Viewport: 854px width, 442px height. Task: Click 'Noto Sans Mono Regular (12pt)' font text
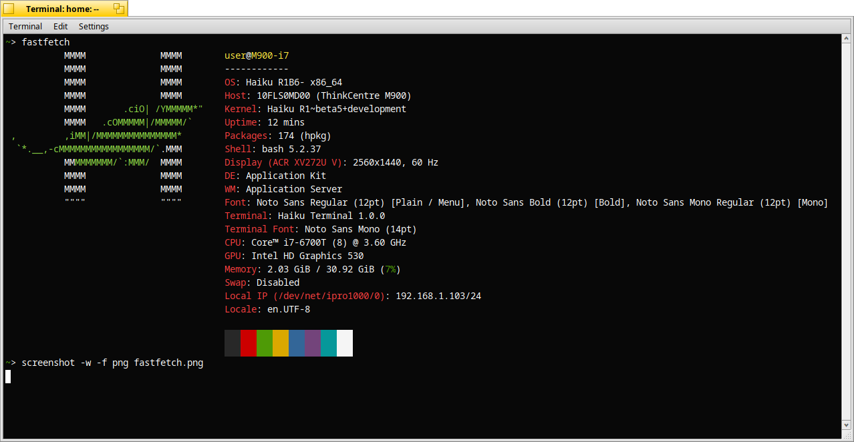(714, 202)
